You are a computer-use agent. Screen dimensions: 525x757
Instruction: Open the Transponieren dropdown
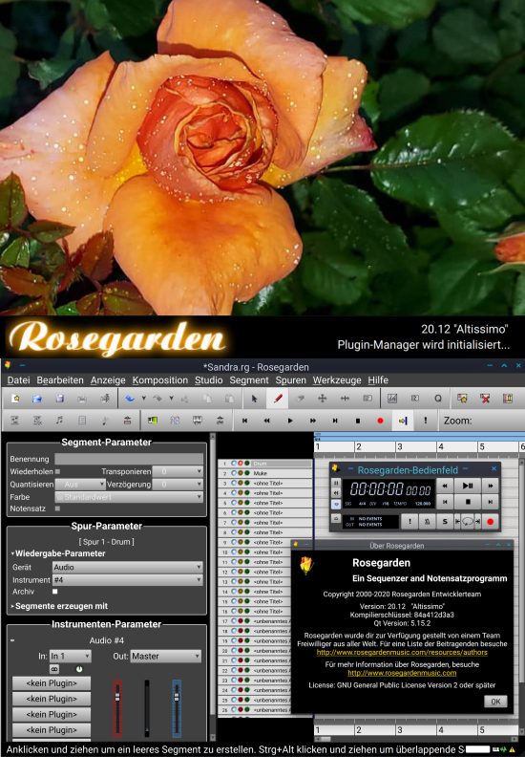point(178,471)
